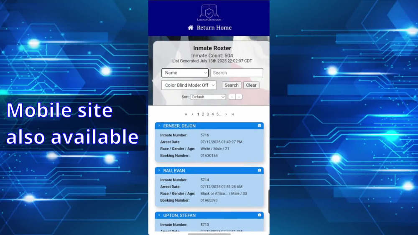Open the Return Home link

pyautogui.click(x=214, y=28)
